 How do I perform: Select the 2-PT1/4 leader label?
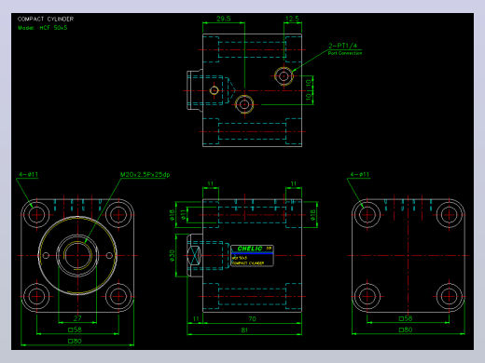point(342,46)
